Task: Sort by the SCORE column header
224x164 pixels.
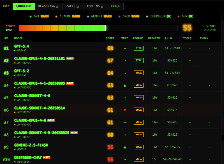Action: point(110,38)
